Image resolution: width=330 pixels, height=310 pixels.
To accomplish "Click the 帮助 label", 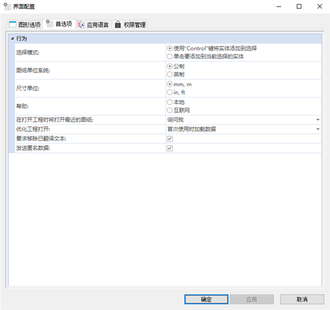I will click(x=22, y=106).
